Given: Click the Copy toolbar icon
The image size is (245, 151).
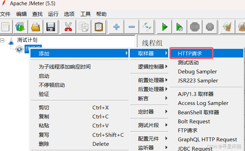Looking at the screenshot, I should pos(83,27).
